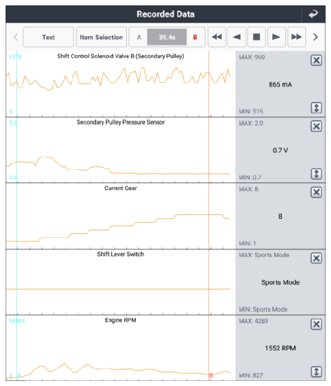Select cursor B marker button
331x386 pixels.
coord(195,37)
